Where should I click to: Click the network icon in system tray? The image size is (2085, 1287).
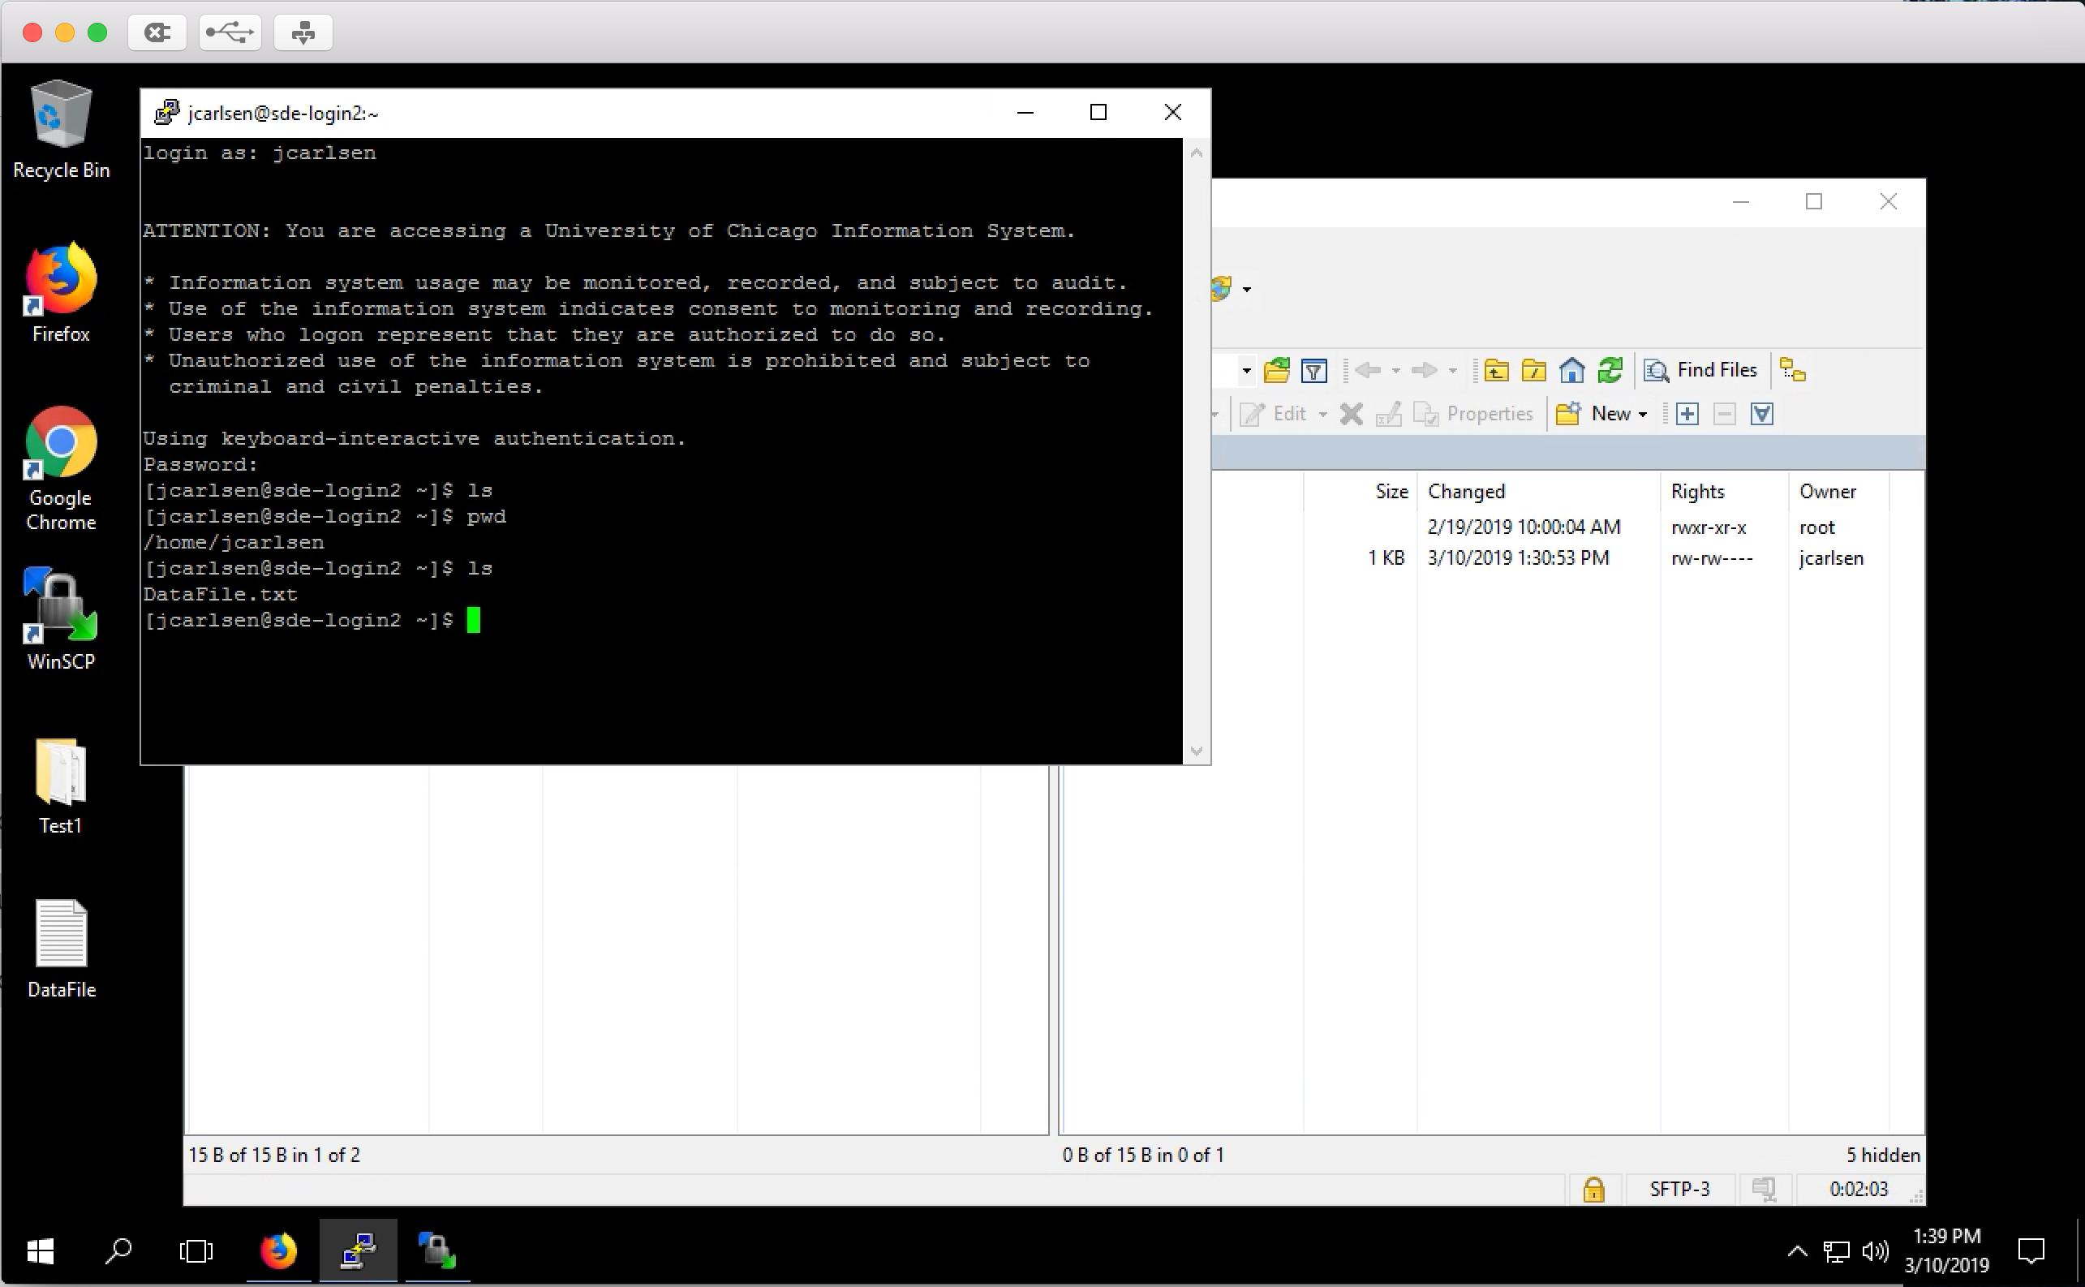point(1836,1251)
